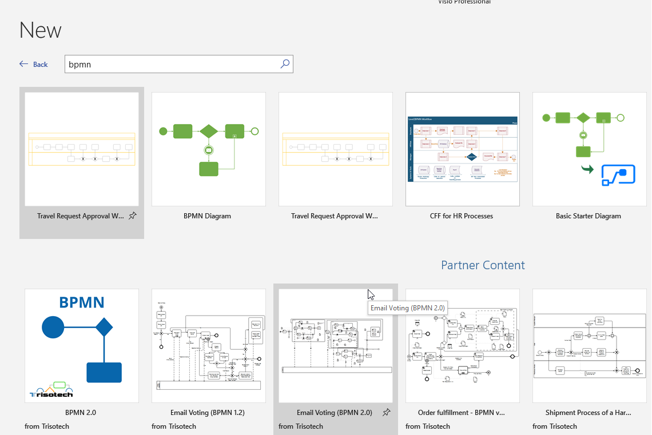Click the Back arrow icon

coord(23,64)
